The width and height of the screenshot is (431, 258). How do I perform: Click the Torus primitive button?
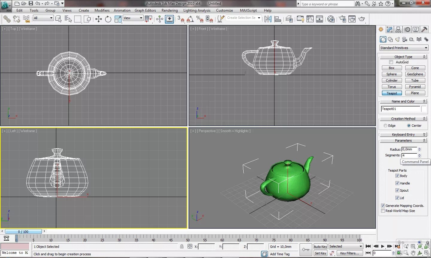[x=391, y=87]
